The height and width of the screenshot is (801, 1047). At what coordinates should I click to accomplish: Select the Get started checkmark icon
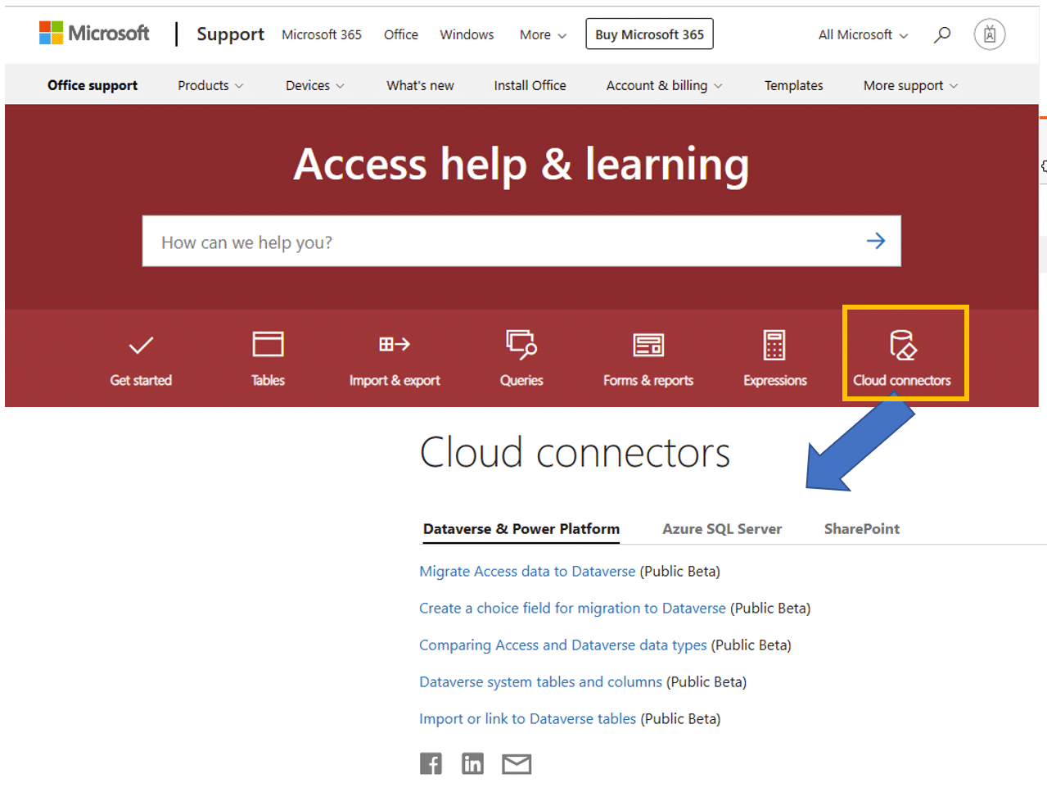coord(141,345)
